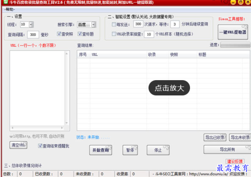Click the URL list scroll left arrow
The width and height of the screenshot is (251, 177).
click(12, 128)
